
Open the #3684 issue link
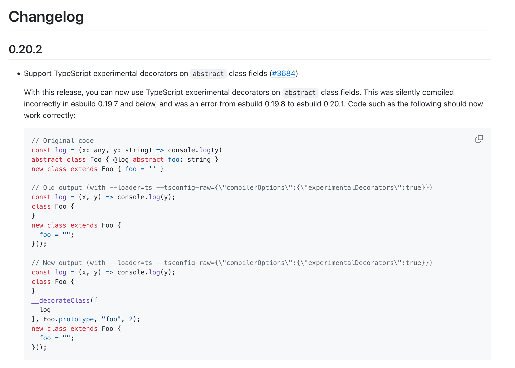pyautogui.click(x=283, y=74)
